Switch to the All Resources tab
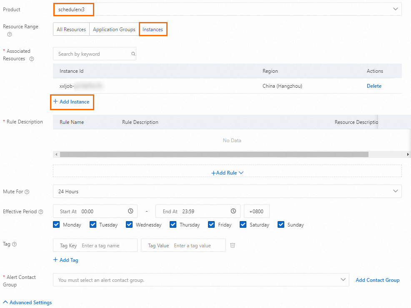This screenshot has height=308, width=411. tap(71, 30)
